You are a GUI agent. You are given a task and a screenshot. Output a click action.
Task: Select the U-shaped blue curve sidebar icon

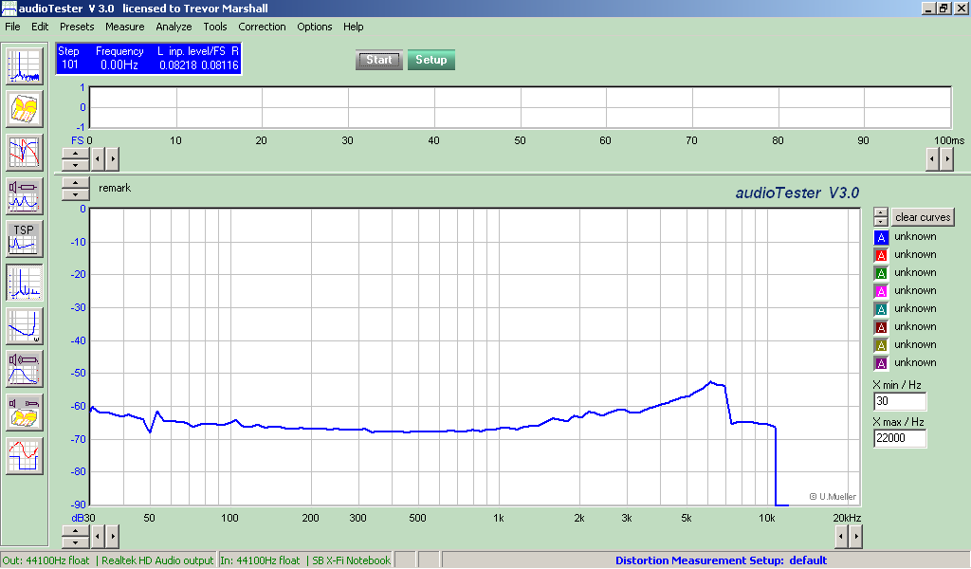coord(25,325)
